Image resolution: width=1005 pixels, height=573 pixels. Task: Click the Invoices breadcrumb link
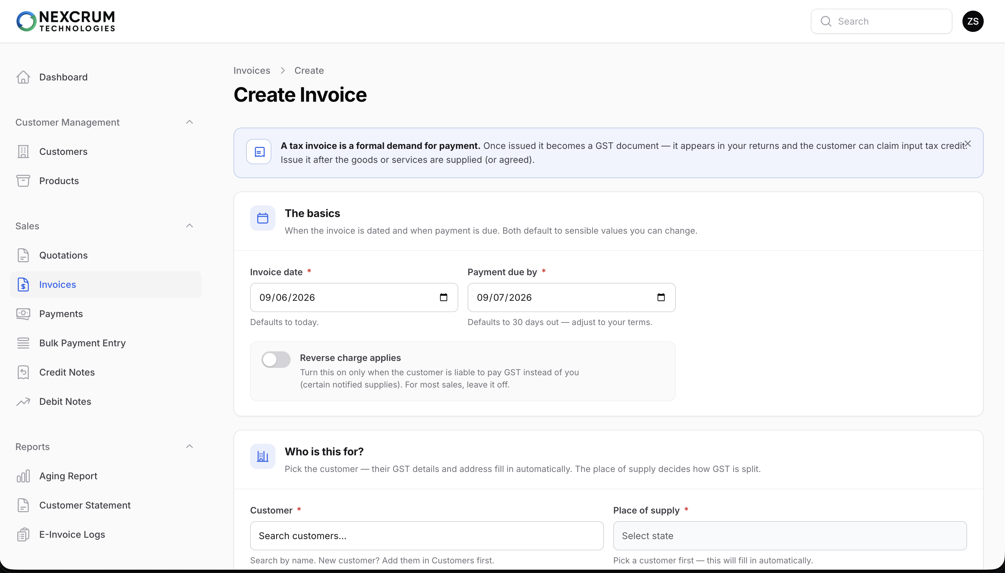coord(251,70)
